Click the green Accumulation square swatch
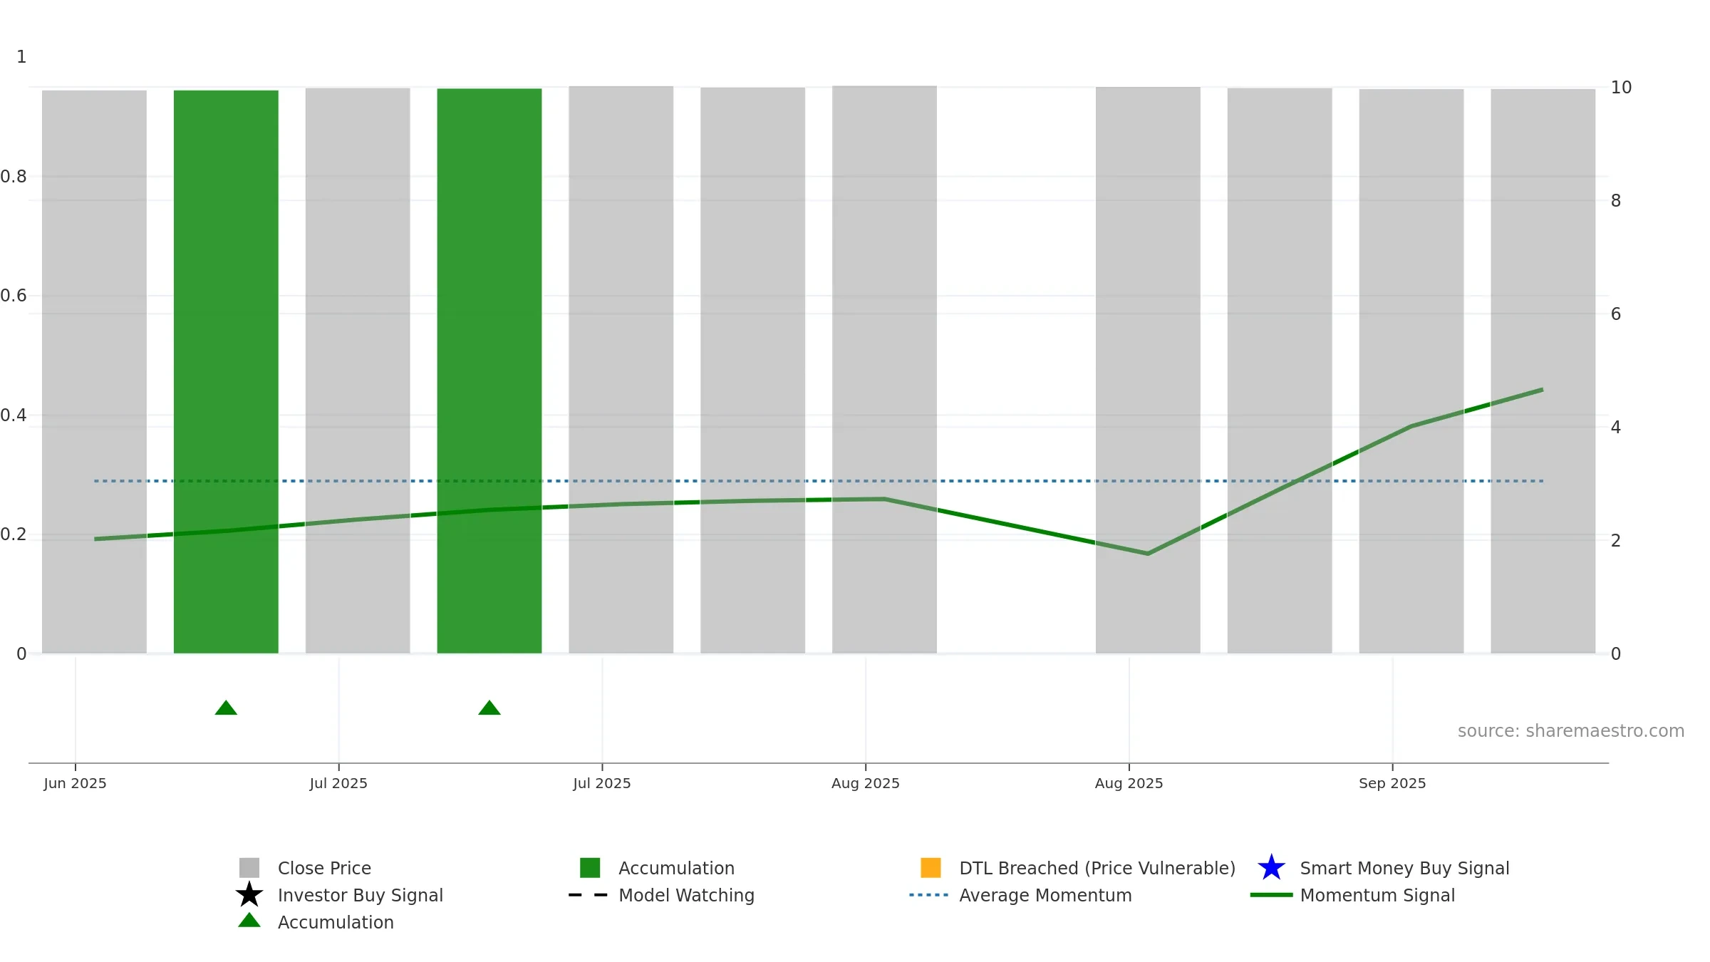The height and width of the screenshot is (962, 1710). pyautogui.click(x=590, y=868)
